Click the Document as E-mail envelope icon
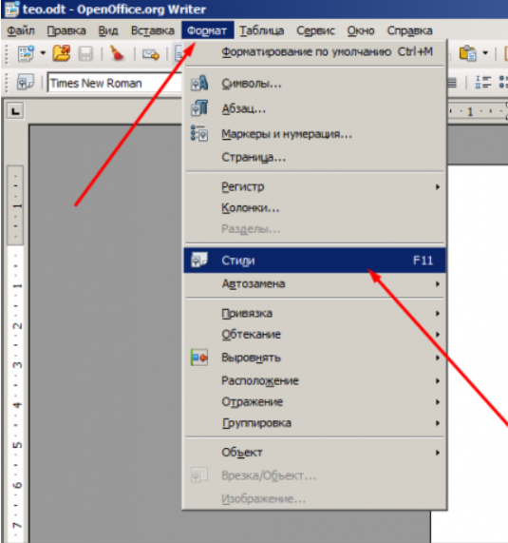 tap(151, 54)
